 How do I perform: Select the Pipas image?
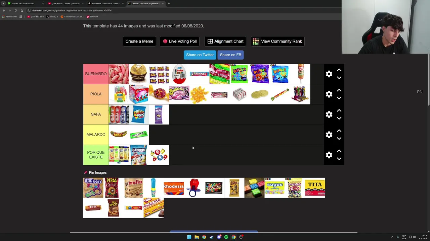click(x=113, y=188)
